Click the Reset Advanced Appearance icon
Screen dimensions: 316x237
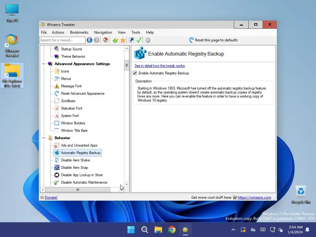(x=57, y=93)
